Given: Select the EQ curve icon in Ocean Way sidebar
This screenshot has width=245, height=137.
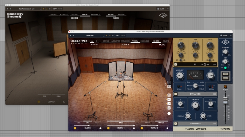Looking at the screenshot, I should (169, 99).
